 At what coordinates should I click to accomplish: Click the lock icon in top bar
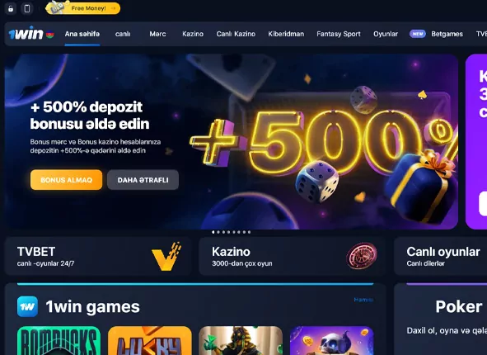pos(11,8)
